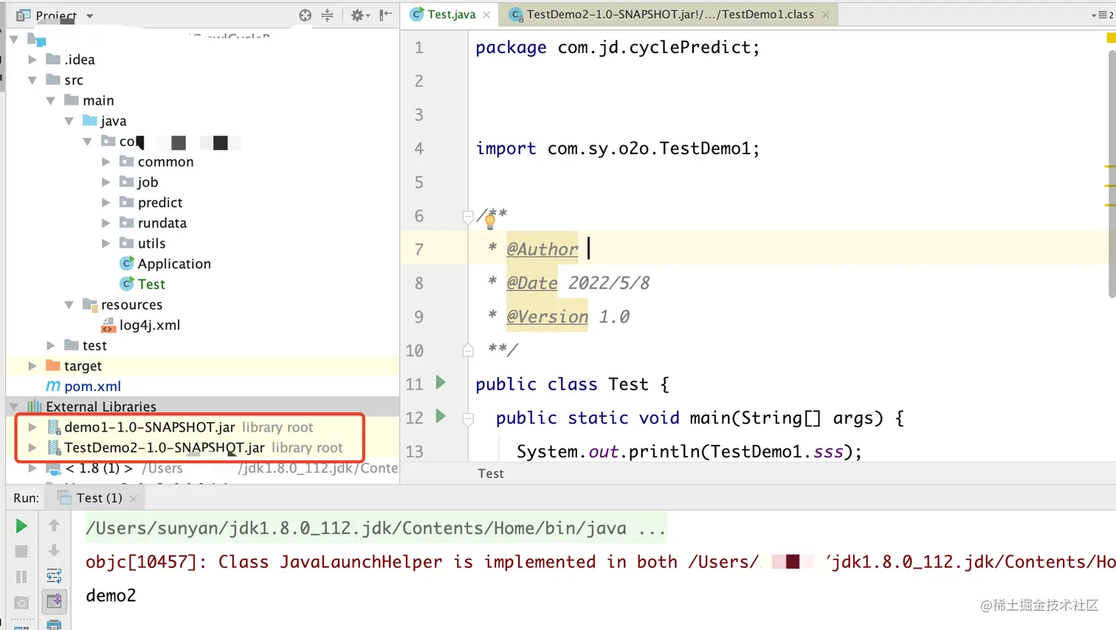Run class Test from line 11 gutter
Image resolution: width=1116 pixels, height=630 pixels.
coord(441,382)
